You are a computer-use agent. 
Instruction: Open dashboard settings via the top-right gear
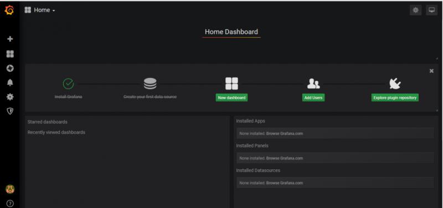(415, 10)
